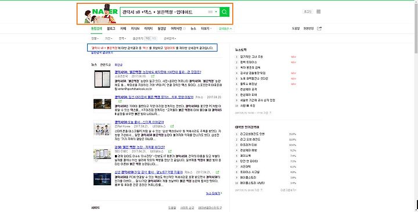418x212 pixels.
Task: Open the on-screen keyboard icon in search box
Action: 210,12
